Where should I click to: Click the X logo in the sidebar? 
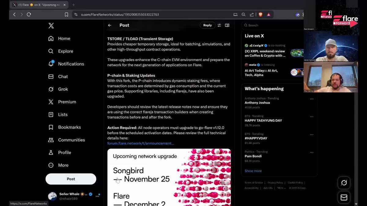51,26
